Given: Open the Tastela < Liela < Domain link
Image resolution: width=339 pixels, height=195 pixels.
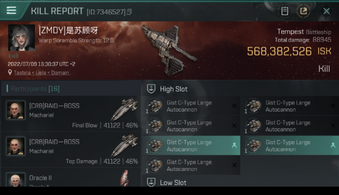Looking at the screenshot, I should tap(41, 73).
